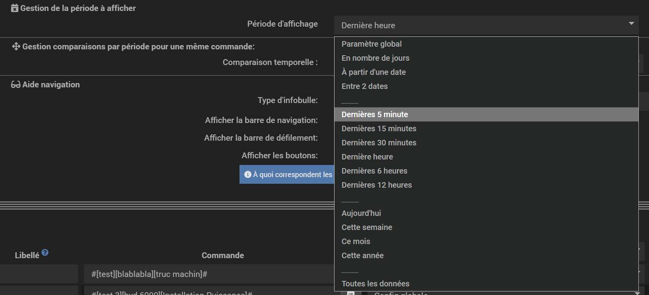The image size is (649, 295).
Task: Click the Libellé column header
Action: click(27, 255)
